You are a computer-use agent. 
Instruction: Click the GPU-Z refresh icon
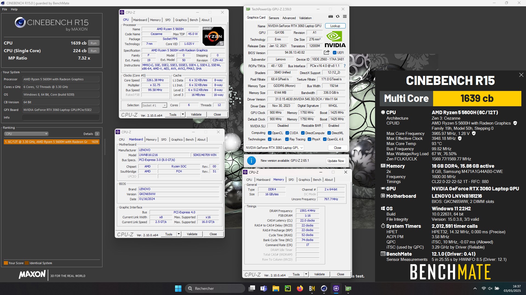pyautogui.click(x=338, y=16)
